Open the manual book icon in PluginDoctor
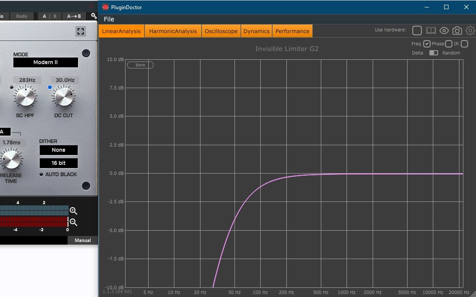 431,31
